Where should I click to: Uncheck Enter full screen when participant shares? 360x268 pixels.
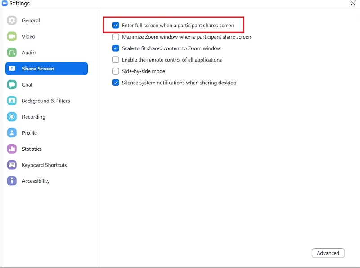coord(116,26)
